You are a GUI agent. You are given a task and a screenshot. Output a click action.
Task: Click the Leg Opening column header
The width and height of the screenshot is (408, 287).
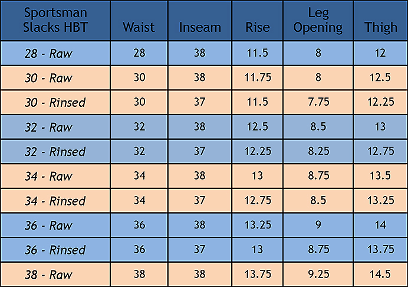(318, 20)
